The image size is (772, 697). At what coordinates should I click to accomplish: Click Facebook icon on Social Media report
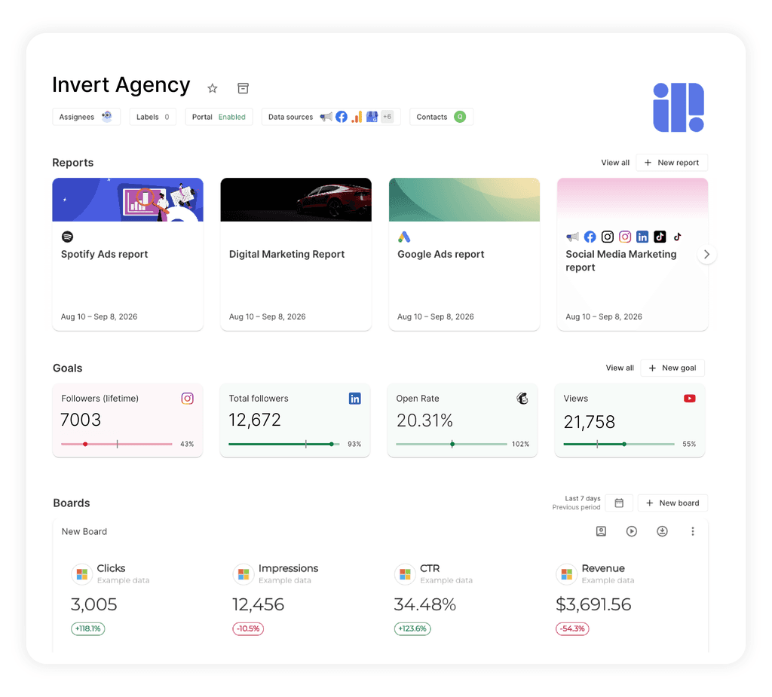coord(590,237)
